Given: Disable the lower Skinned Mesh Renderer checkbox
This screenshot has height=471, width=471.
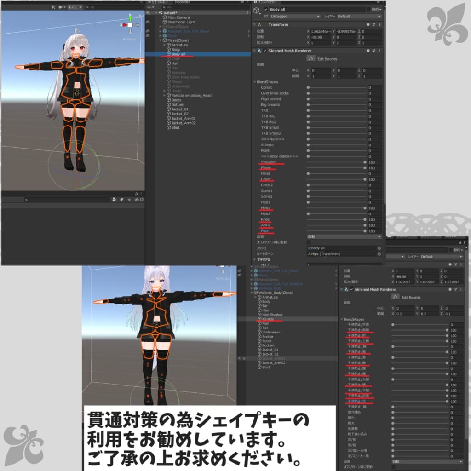Looking at the screenshot, I should click(351, 289).
